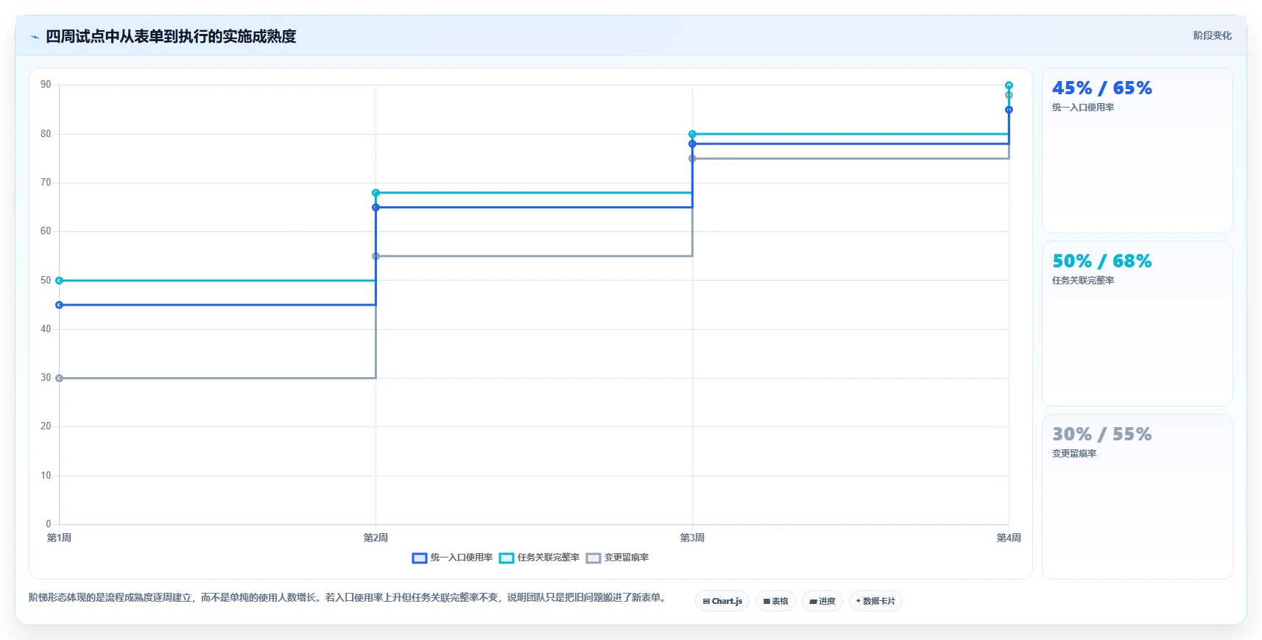The image size is (1262, 640).
Task: Click the gray data point at 75 in 第3周
Action: pyautogui.click(x=692, y=158)
